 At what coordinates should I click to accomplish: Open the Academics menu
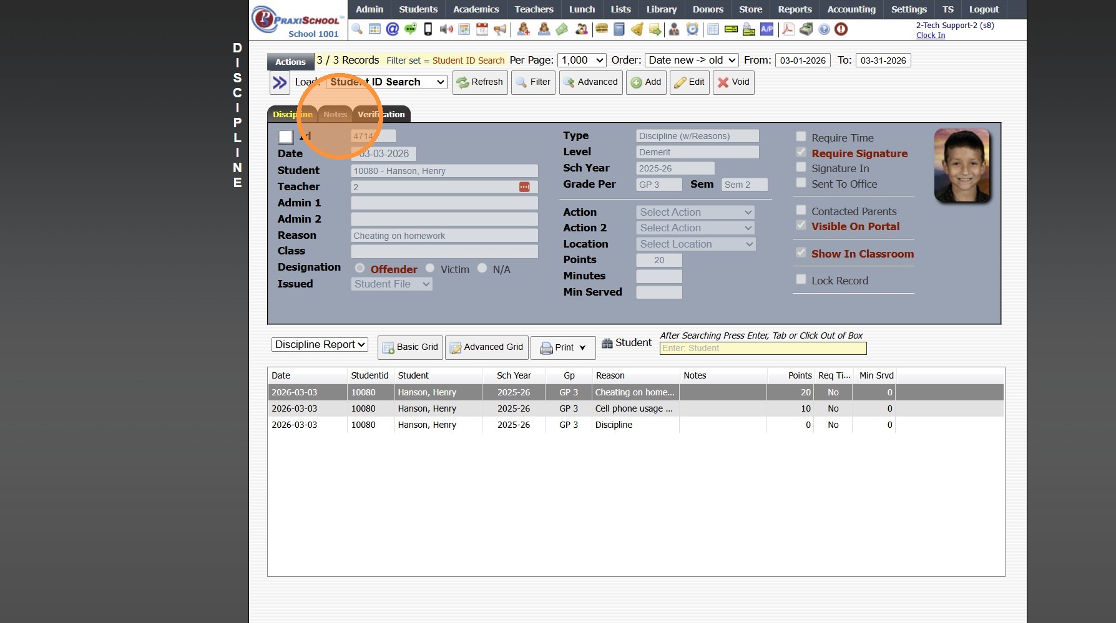[x=476, y=9]
